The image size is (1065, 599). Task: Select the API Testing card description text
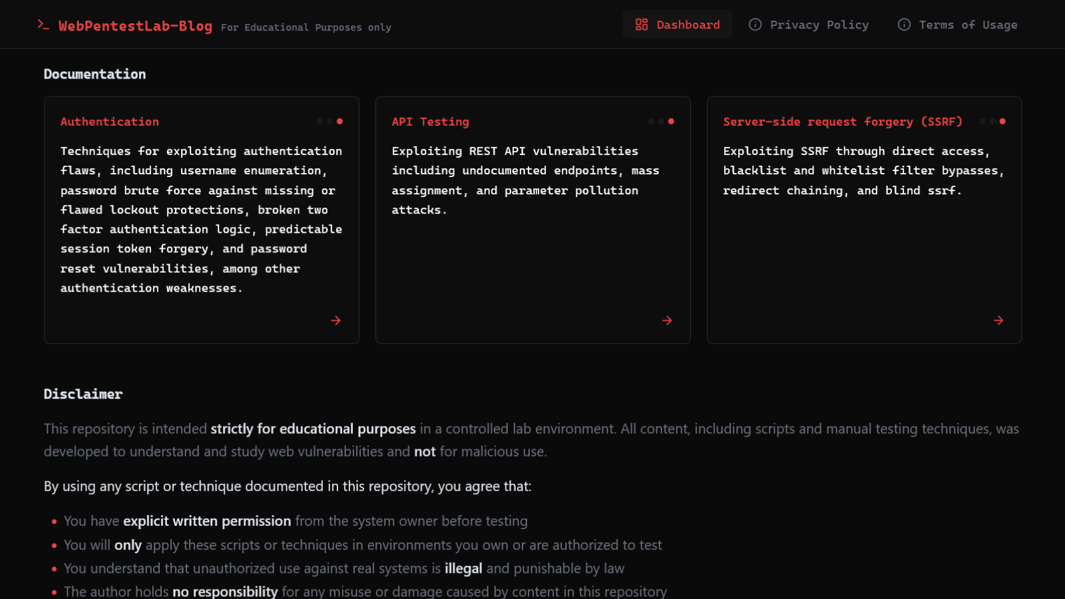[x=526, y=180]
